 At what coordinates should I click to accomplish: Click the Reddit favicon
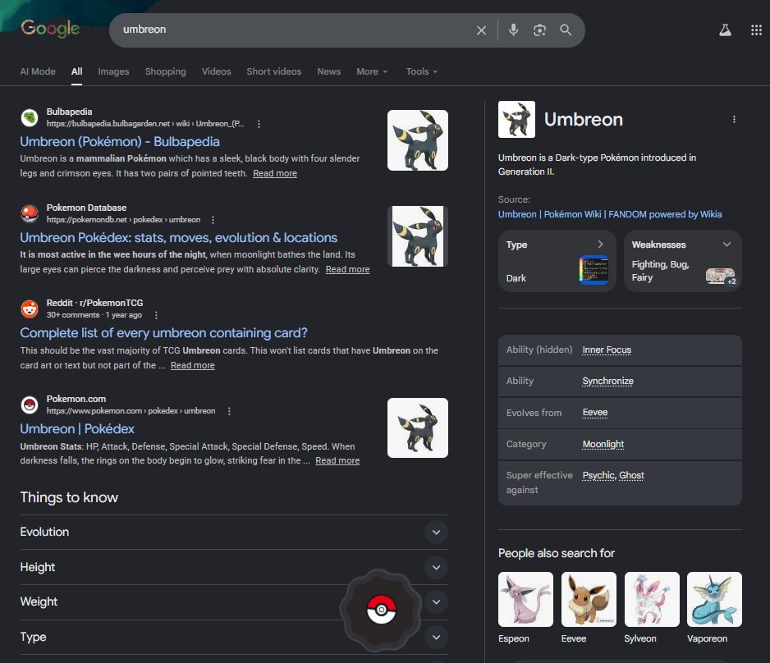(x=30, y=309)
